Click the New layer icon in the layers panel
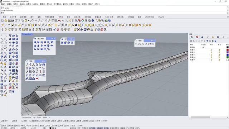The width and height of the screenshot is (229, 129). point(191,41)
